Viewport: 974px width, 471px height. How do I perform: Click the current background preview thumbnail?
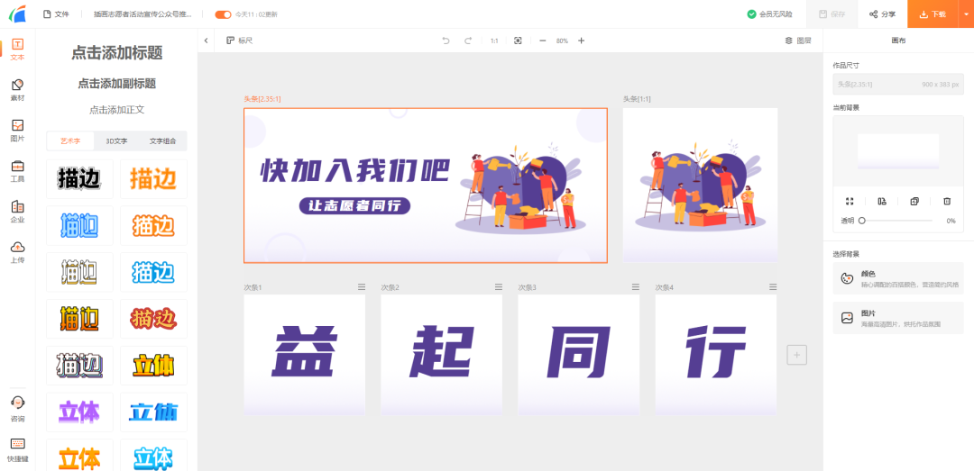[x=898, y=151]
